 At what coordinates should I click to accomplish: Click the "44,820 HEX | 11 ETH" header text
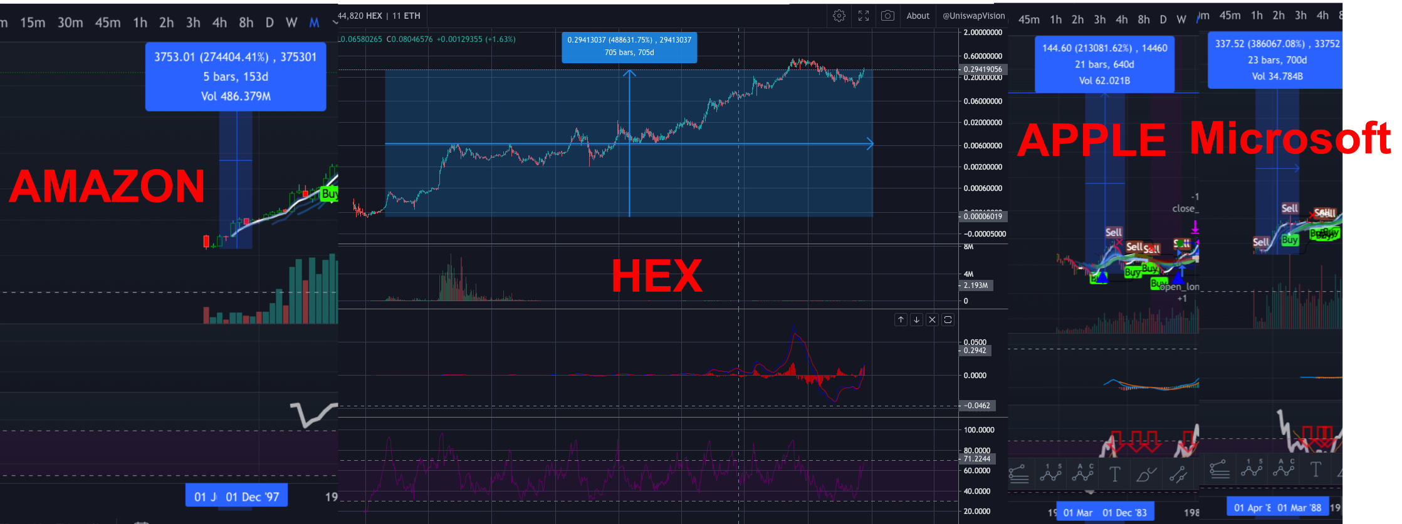point(379,16)
